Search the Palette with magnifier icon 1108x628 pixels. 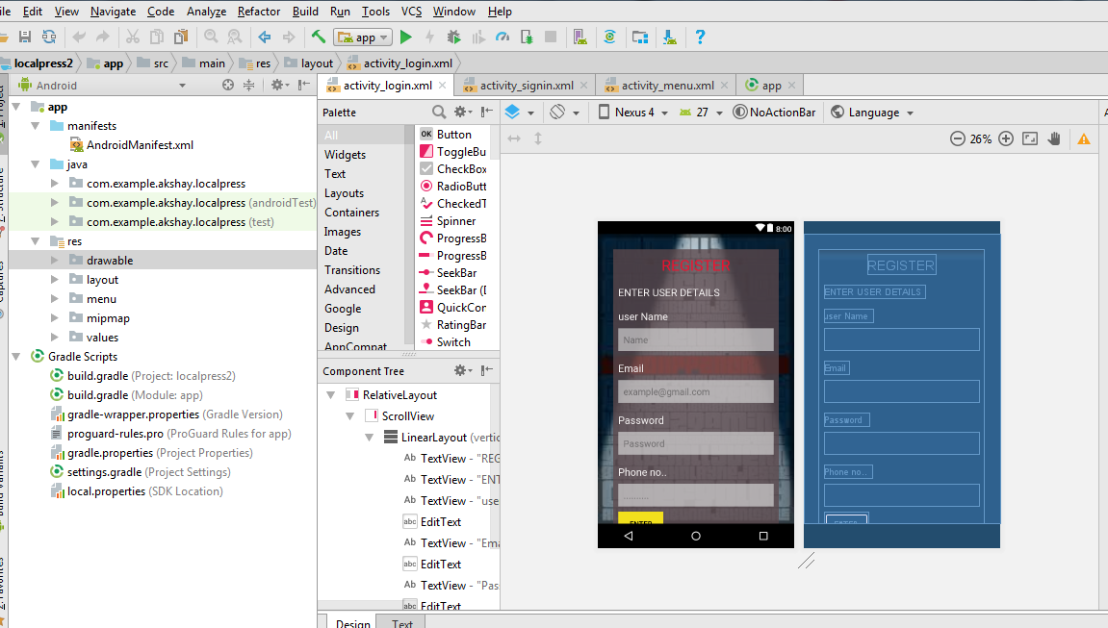coord(439,113)
